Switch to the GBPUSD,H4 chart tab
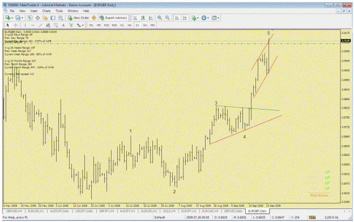 pos(14,211)
